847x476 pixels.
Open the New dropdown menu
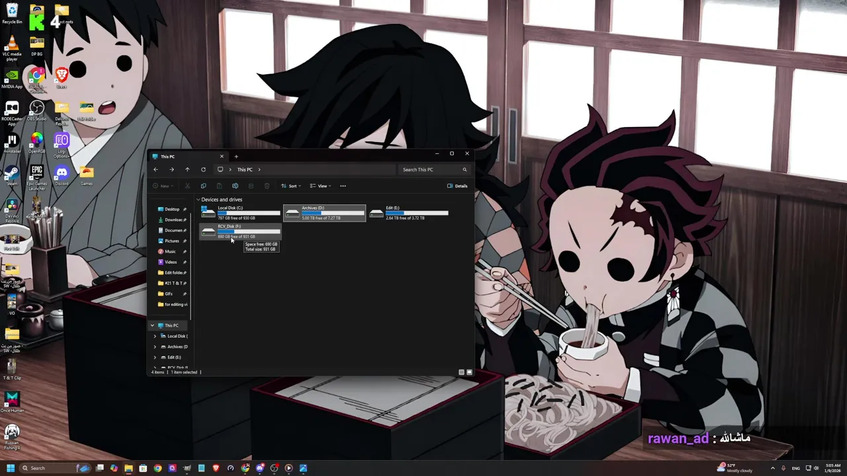164,186
